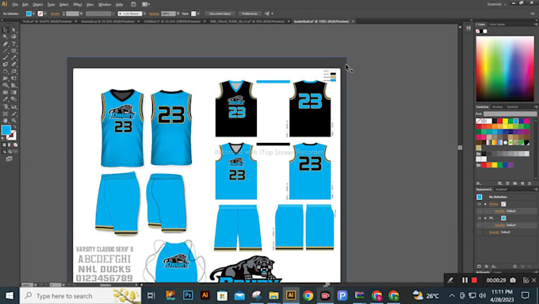
Task: Select the Eyedropper tool
Action: (6, 99)
